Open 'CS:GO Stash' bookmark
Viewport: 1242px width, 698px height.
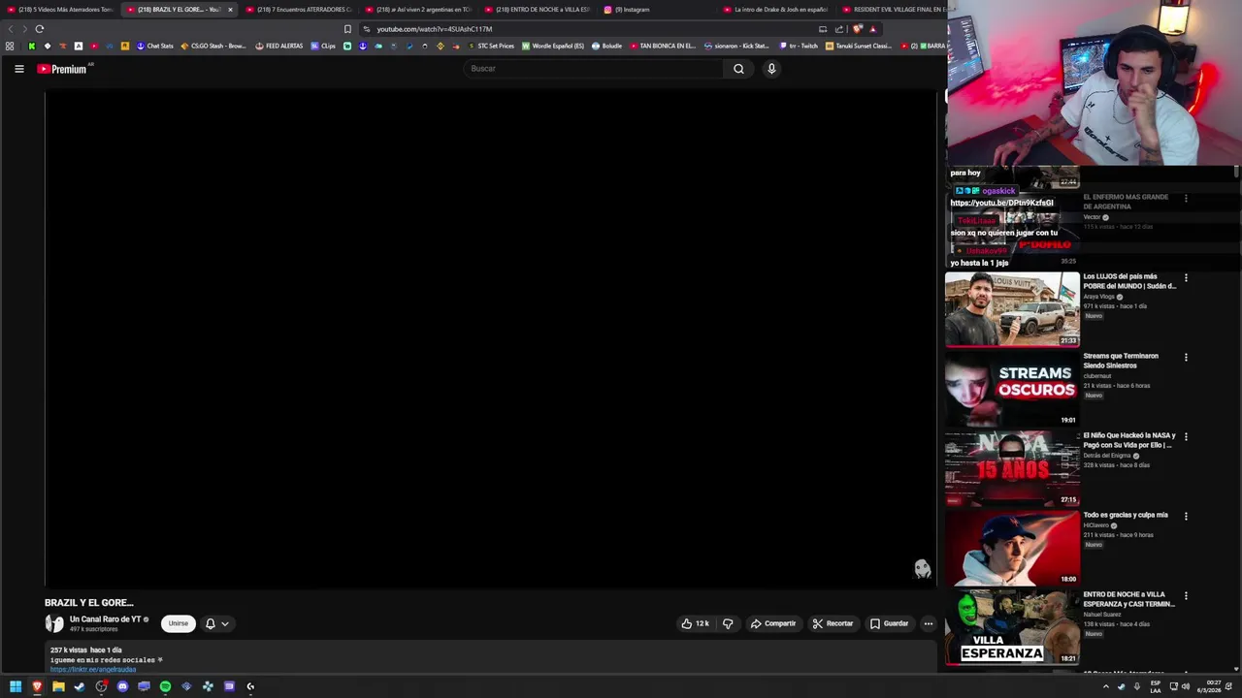pyautogui.click(x=213, y=46)
